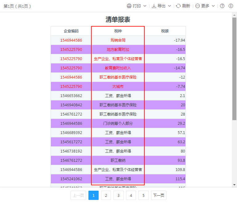Expand the 导出 dropdown arrow
The height and width of the screenshot is (203, 237).
[170, 6]
